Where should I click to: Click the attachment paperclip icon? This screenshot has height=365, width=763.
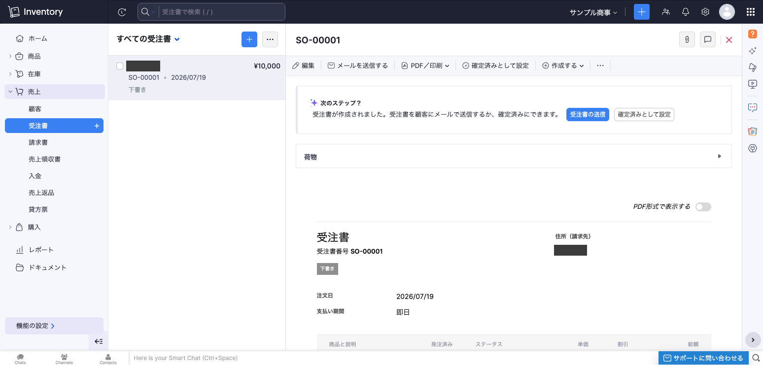(687, 40)
